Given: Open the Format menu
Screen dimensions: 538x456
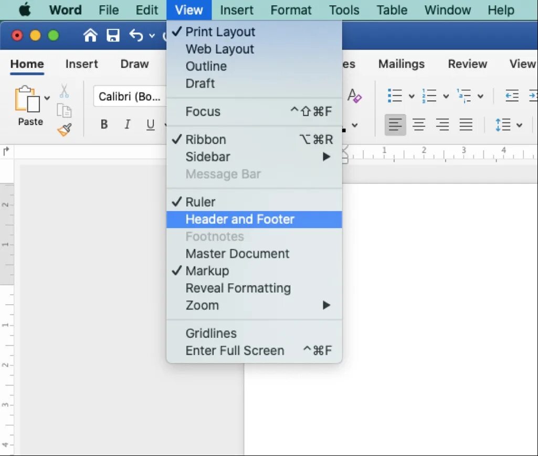Looking at the screenshot, I should [x=291, y=10].
